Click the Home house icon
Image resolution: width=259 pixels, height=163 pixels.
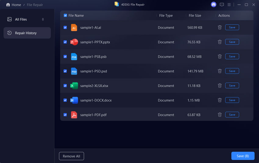tap(8, 5)
